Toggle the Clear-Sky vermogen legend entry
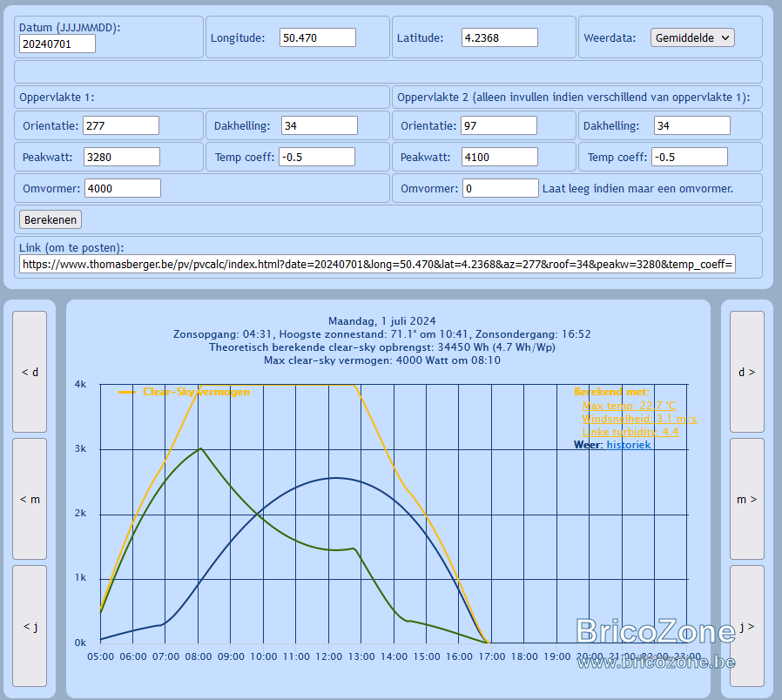Screen dimensions: 782x700 coord(185,392)
